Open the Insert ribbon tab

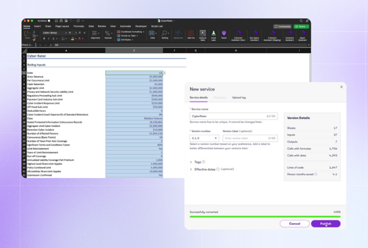pos(37,26)
